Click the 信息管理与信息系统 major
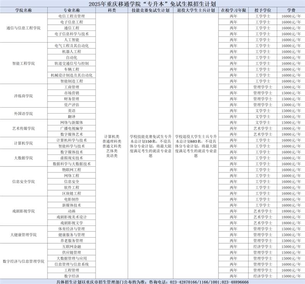Viewport: 305px width, 284px height. point(72,264)
